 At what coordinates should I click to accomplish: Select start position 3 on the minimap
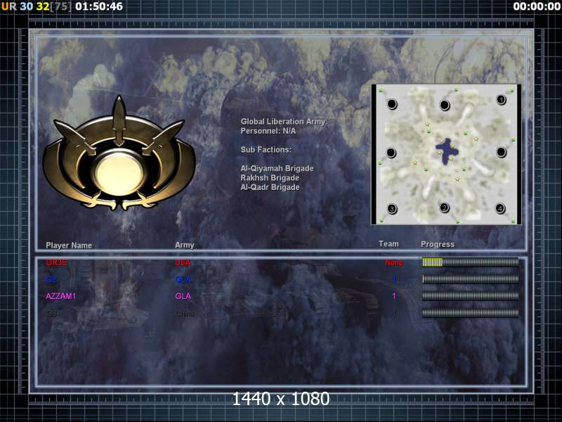click(392, 209)
